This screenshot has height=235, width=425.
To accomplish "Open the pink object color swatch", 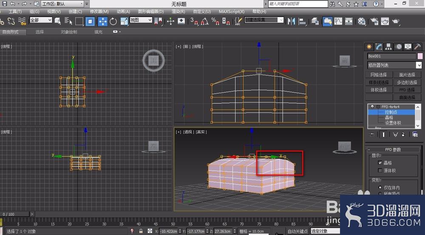I will point(420,56).
